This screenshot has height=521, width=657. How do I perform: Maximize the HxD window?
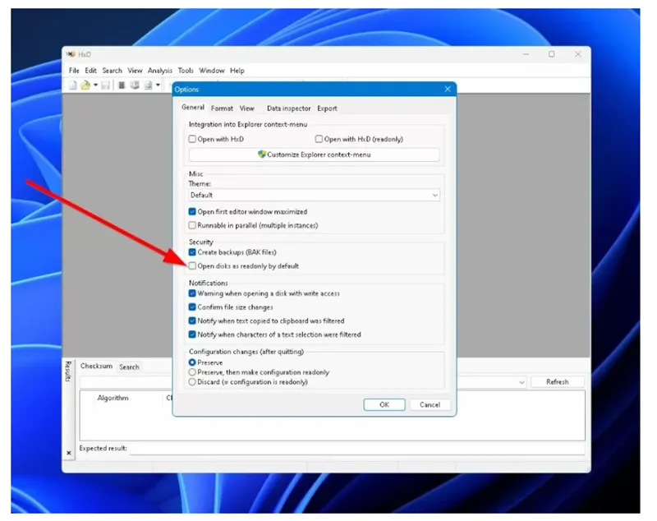coord(552,54)
